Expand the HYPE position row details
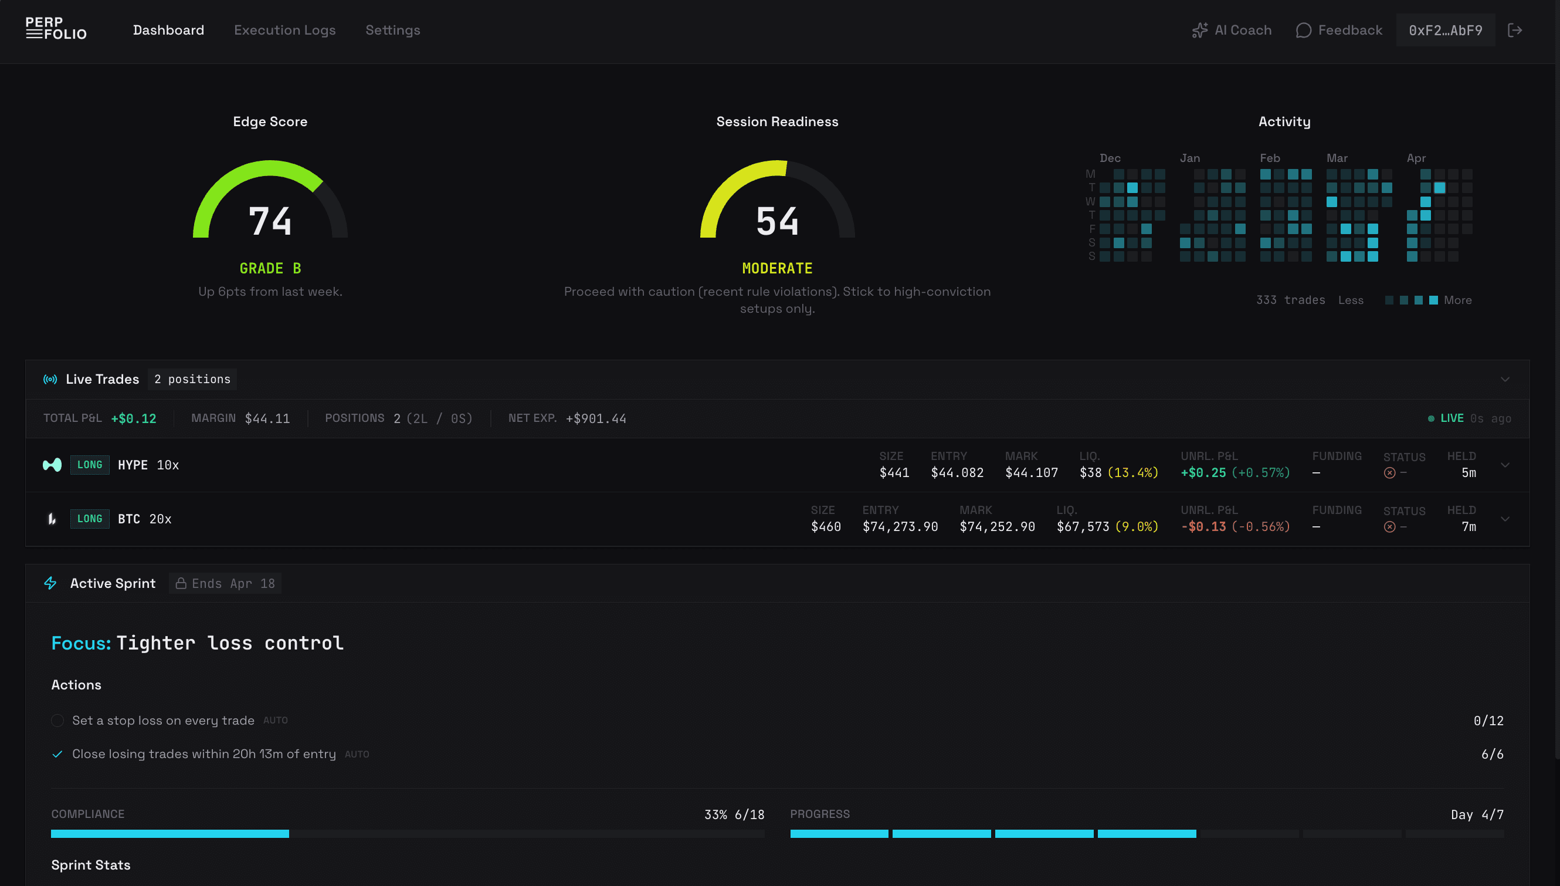This screenshot has height=886, width=1560. click(1507, 465)
